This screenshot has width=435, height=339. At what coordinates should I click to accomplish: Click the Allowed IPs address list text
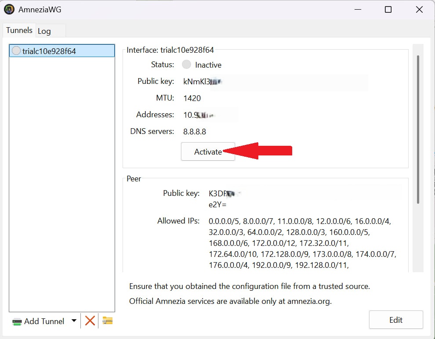[302, 243]
